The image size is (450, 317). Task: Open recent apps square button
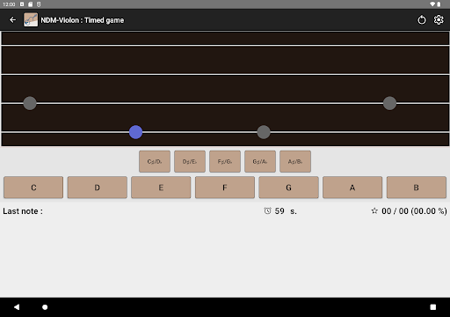(433, 307)
